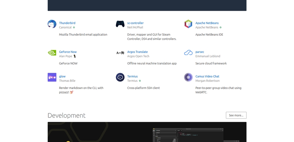Image resolution: width=294 pixels, height=142 pixels.
Task: Open the parsec title link
Action: pyautogui.click(x=200, y=52)
